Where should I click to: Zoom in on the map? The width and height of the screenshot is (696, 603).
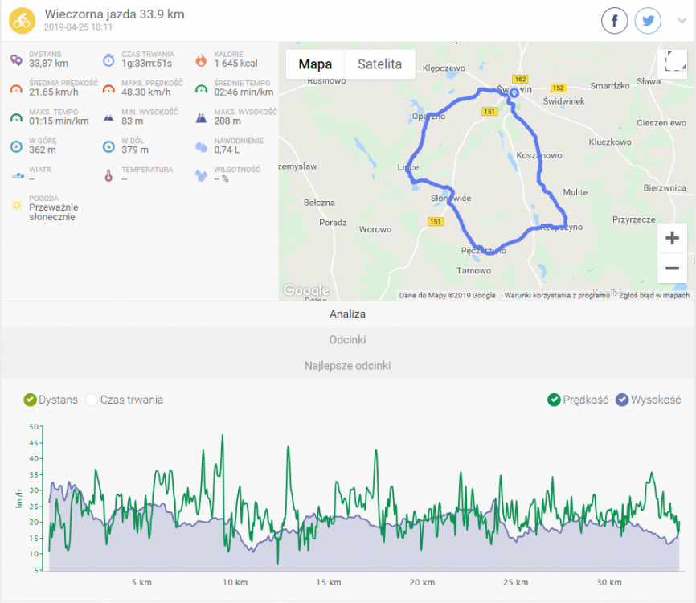pos(672,238)
